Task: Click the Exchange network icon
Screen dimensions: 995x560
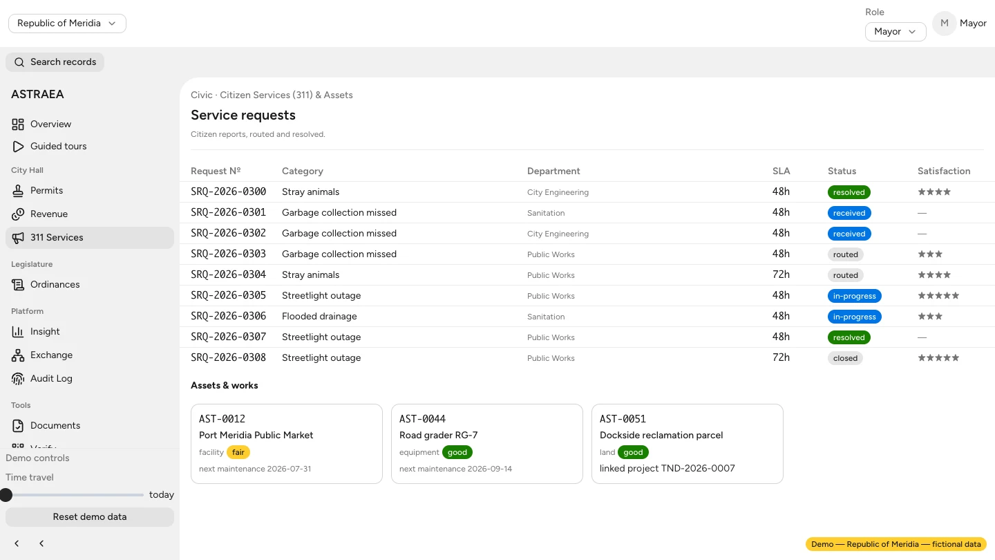Action: coord(18,355)
